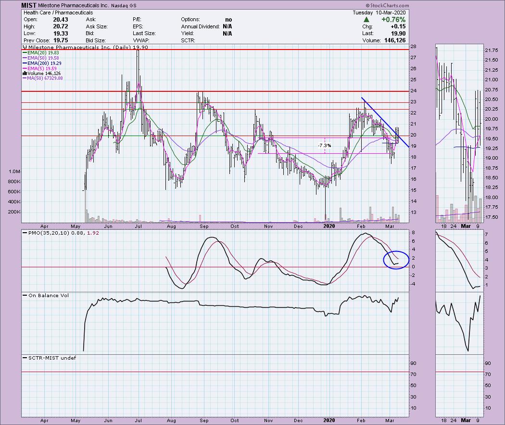Click the +0.76% change value

point(393,20)
